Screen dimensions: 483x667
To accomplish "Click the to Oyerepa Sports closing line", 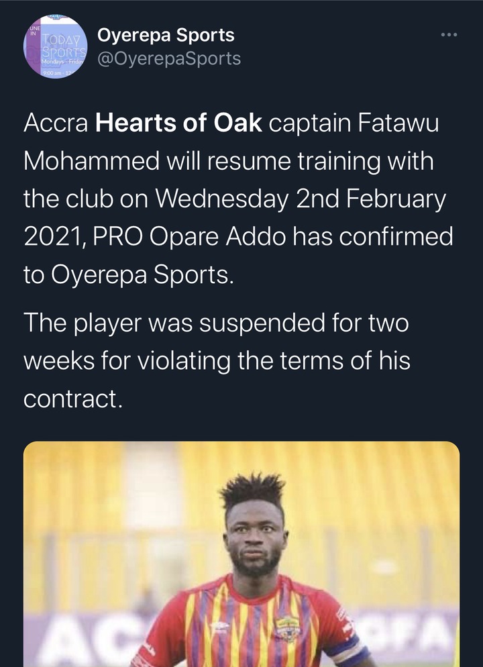I will (128, 276).
